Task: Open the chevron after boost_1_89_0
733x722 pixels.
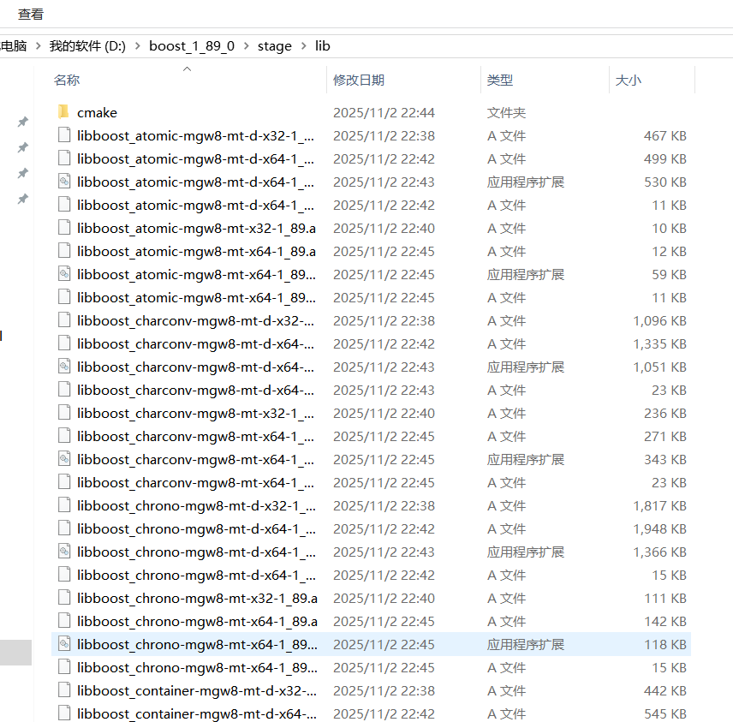Action: pyautogui.click(x=247, y=46)
